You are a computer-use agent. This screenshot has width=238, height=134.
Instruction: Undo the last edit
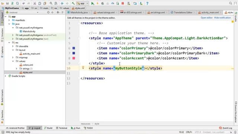tap(23, 3)
